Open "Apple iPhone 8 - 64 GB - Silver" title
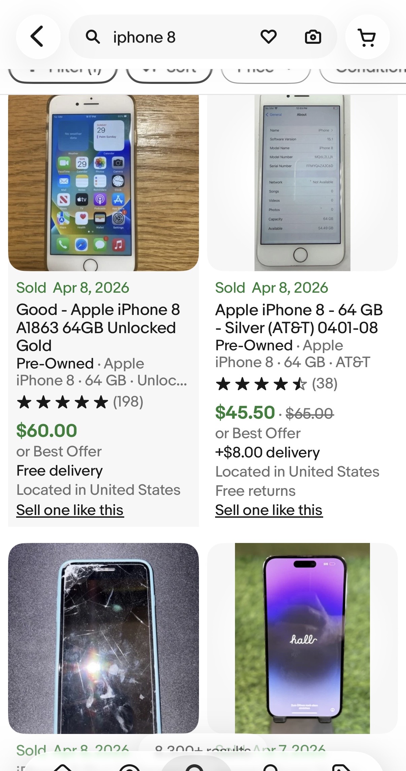The image size is (406, 771). [299, 319]
